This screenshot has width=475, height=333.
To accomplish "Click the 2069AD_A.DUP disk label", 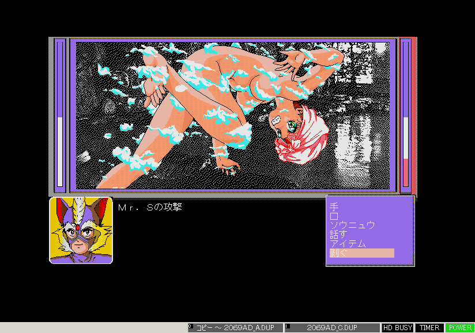I will (237, 328).
